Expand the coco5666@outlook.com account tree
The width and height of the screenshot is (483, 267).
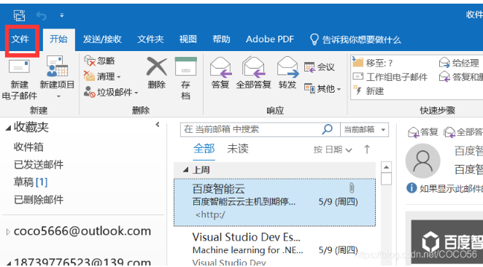pos(8,232)
